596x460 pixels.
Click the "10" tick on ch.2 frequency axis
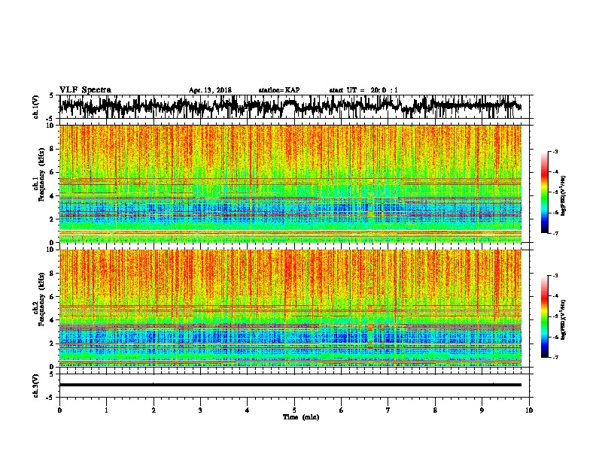[51, 250]
